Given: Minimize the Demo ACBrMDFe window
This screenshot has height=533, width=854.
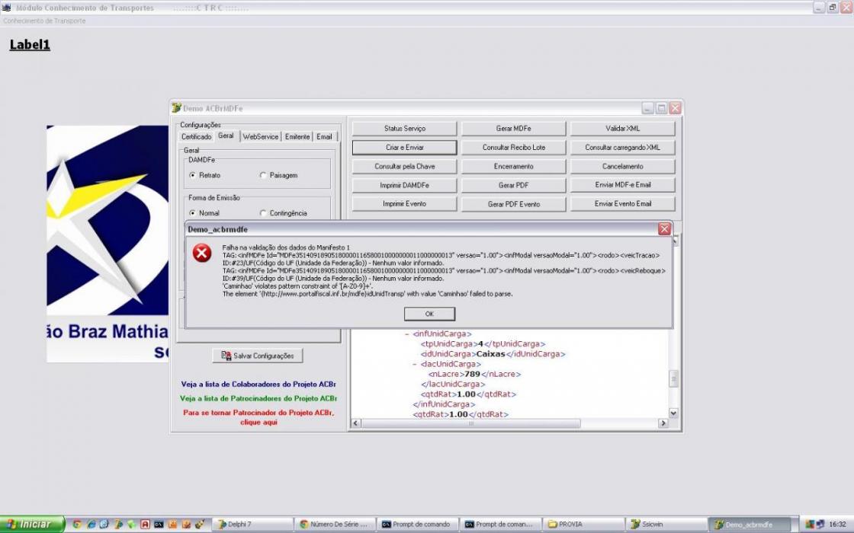Looking at the screenshot, I should click(647, 108).
